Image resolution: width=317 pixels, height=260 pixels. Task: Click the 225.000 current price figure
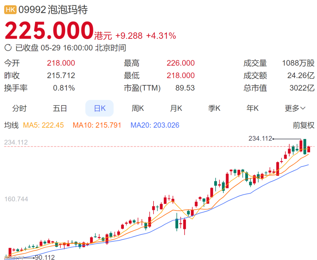[49, 31]
